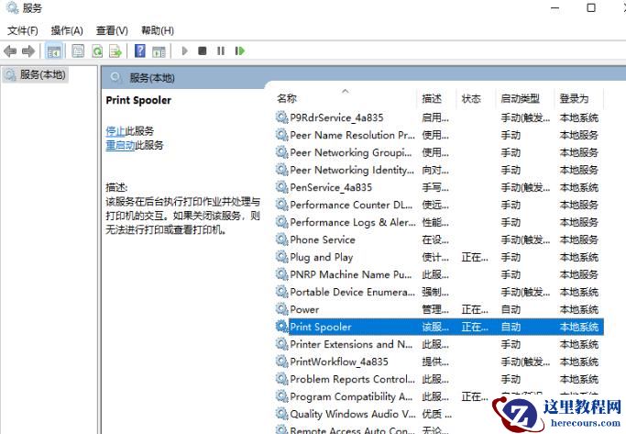Image resolution: width=626 pixels, height=434 pixels.
Task: Click the gear icon of Print Spooler row
Action: (x=282, y=327)
